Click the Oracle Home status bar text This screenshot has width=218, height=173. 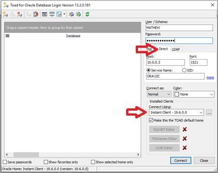(45, 169)
